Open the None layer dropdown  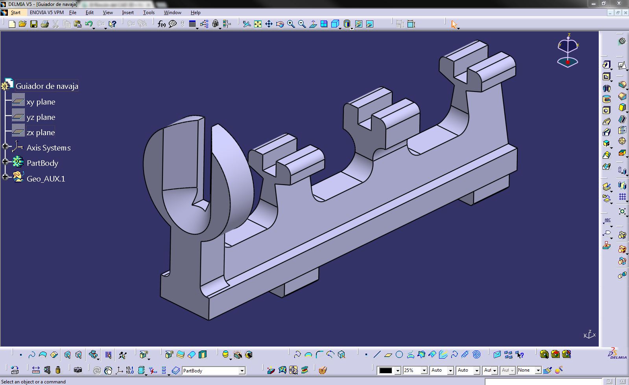[538, 370]
